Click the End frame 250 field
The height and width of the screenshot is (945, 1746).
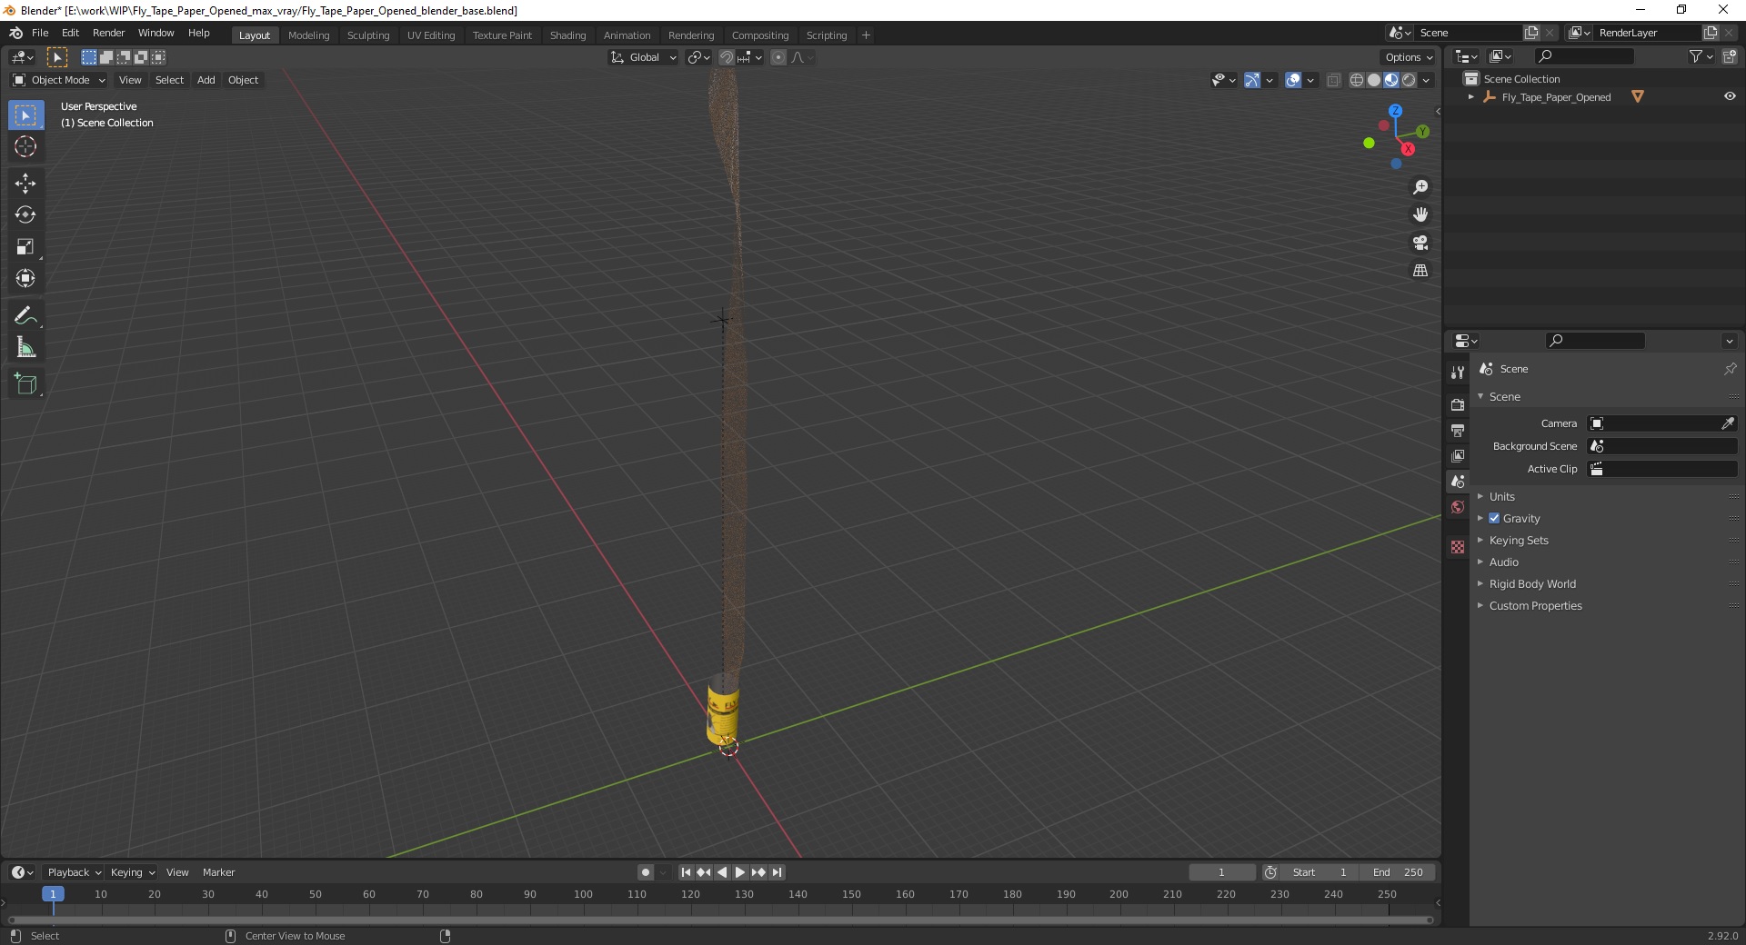coord(1399,872)
